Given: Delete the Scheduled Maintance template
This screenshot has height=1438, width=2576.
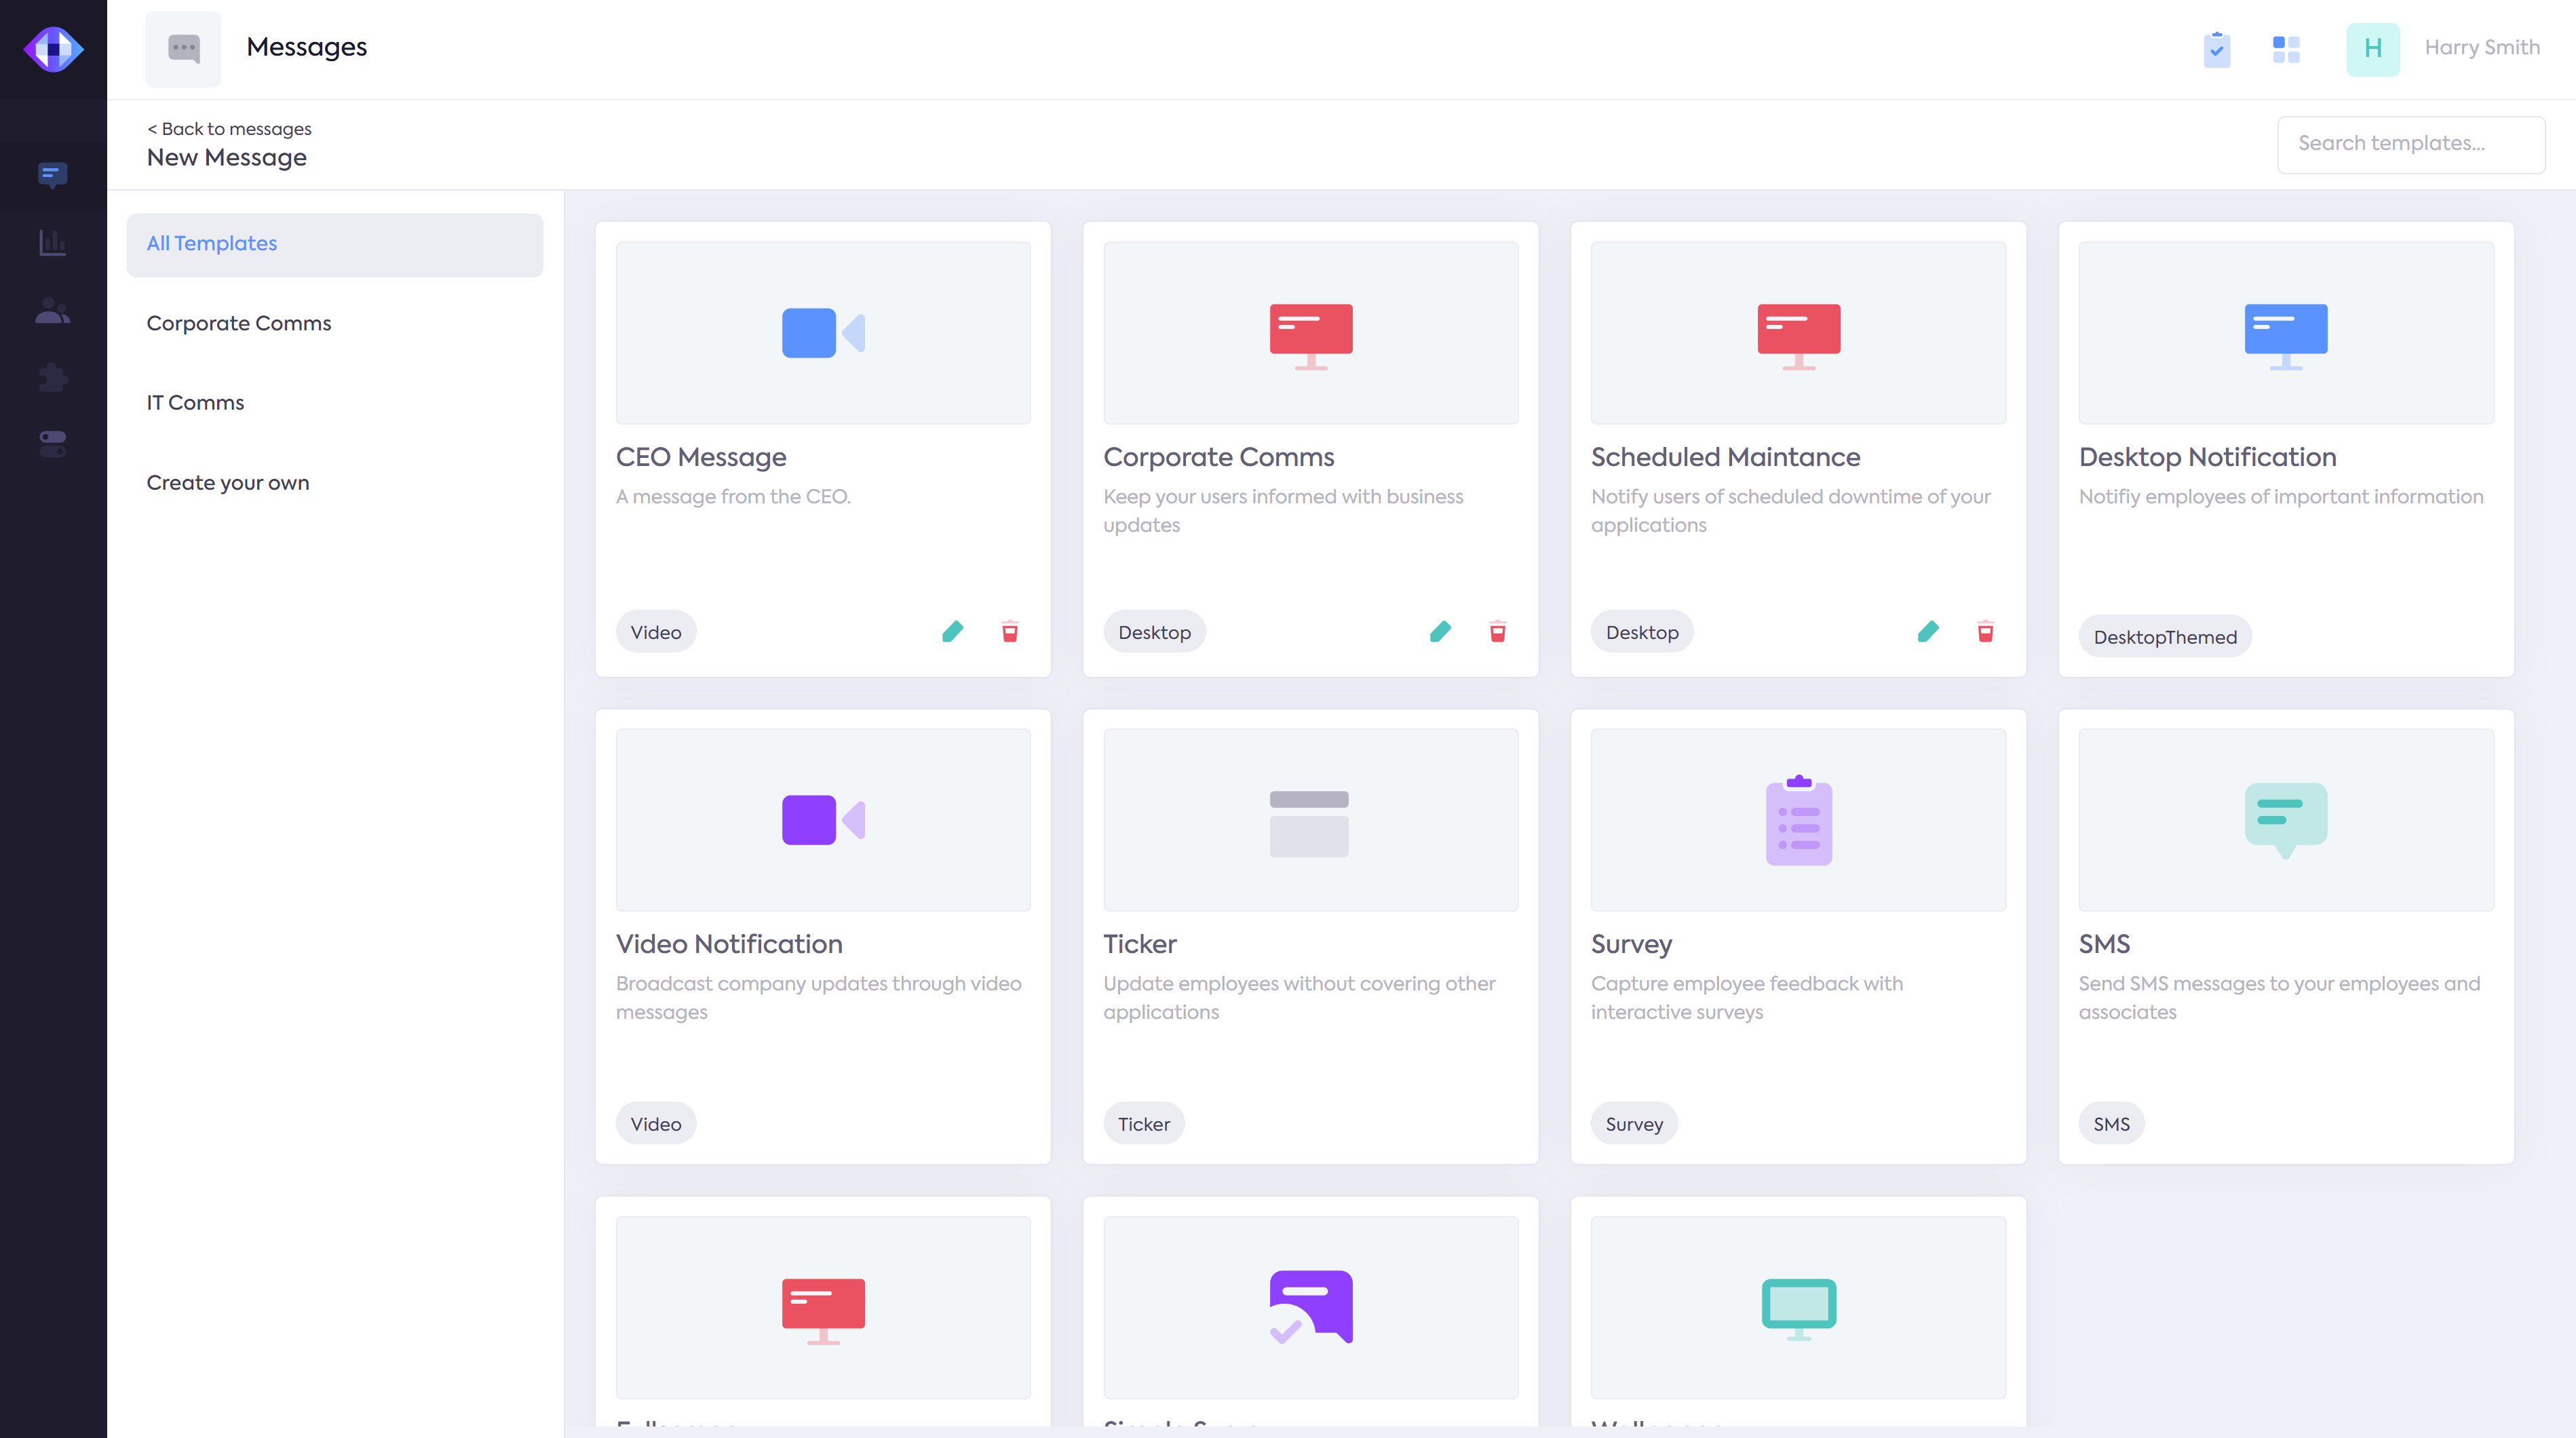Looking at the screenshot, I should (x=1985, y=631).
